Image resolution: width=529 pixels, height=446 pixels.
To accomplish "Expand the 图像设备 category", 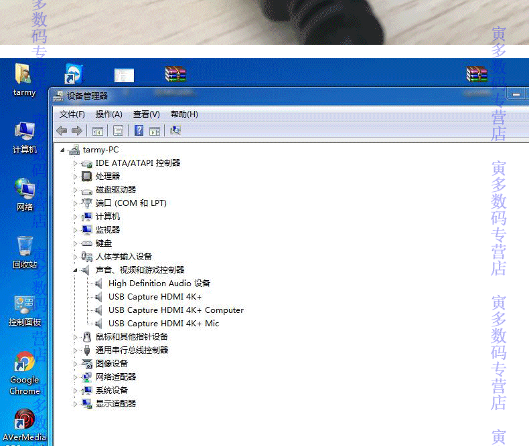I will click(75, 364).
